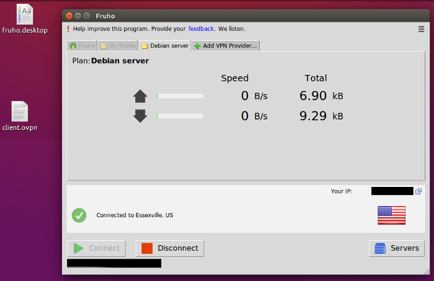Follow the feedback link

201,28
